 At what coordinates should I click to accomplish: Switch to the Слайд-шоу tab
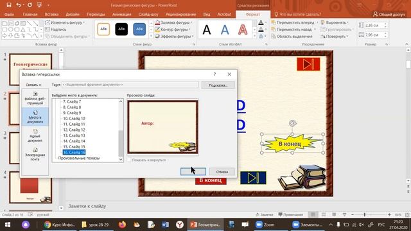click(x=148, y=14)
